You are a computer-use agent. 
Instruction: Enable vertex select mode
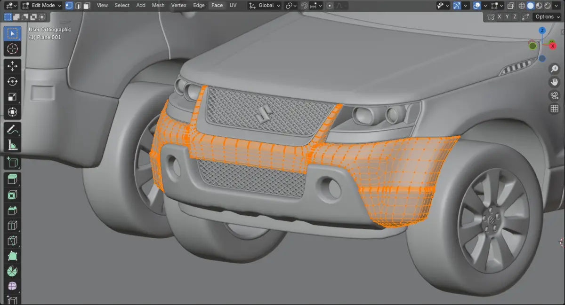(x=69, y=6)
